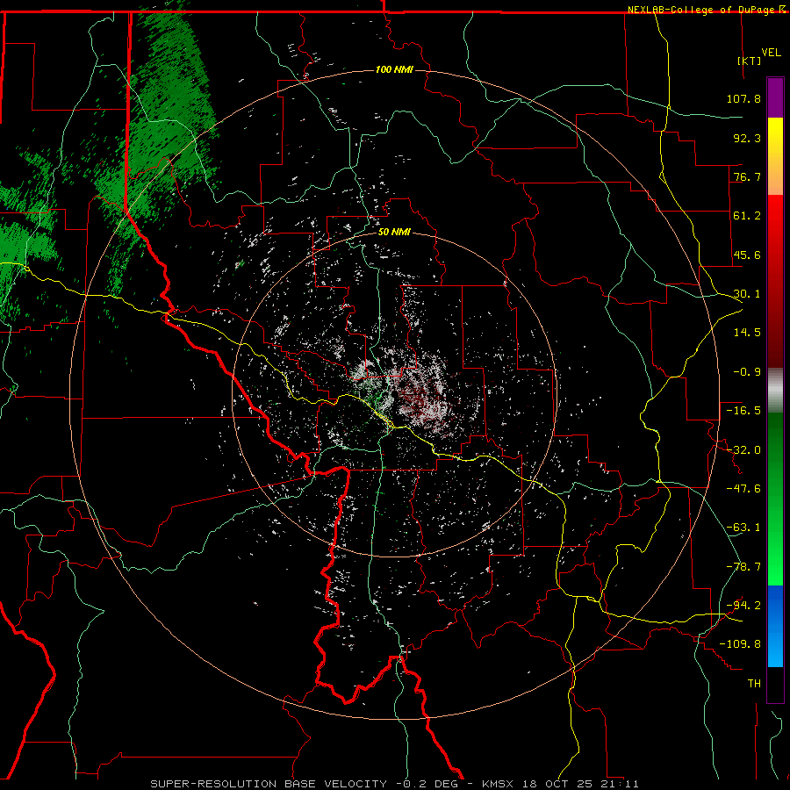The width and height of the screenshot is (790, 790).
Task: Click the [KT] units label
Action: [749, 61]
